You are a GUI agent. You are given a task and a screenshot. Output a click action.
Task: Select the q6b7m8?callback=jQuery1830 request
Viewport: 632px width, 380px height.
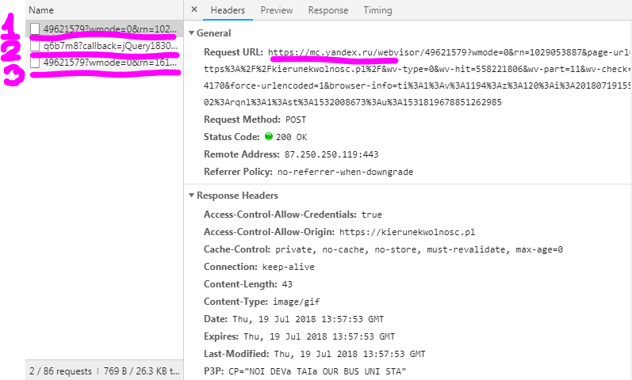109,46
